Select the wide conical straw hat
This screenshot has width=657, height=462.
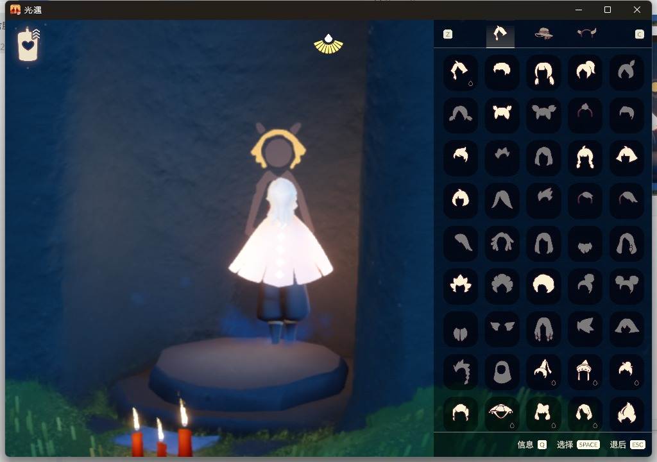pos(502,413)
